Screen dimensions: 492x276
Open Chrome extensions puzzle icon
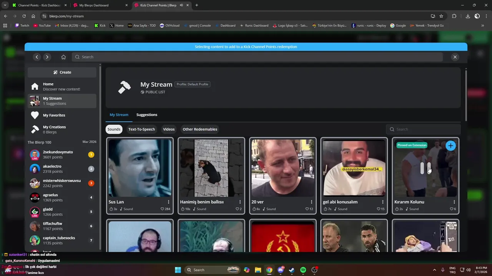pos(454,16)
